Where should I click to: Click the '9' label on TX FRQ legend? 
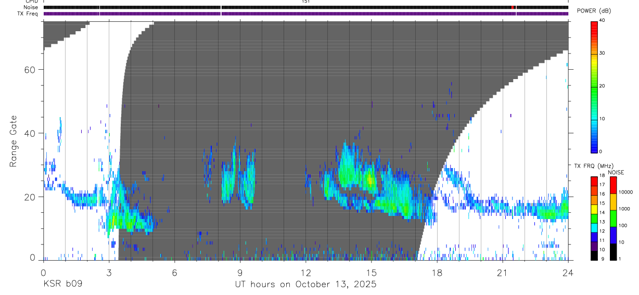tap(602, 259)
